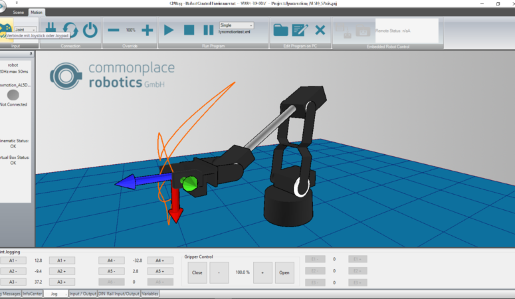This screenshot has width=515, height=299.
Task: Switch to the Scene ribbon tab
Action: click(x=18, y=12)
